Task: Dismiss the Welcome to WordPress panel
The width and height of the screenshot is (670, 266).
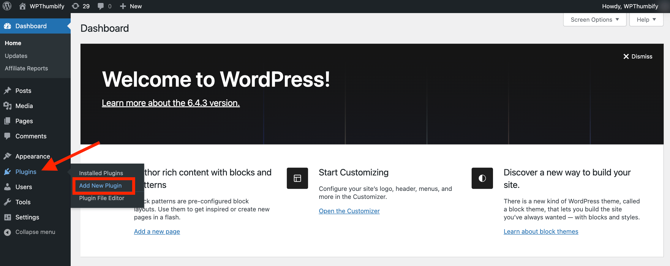Action: coord(638,56)
